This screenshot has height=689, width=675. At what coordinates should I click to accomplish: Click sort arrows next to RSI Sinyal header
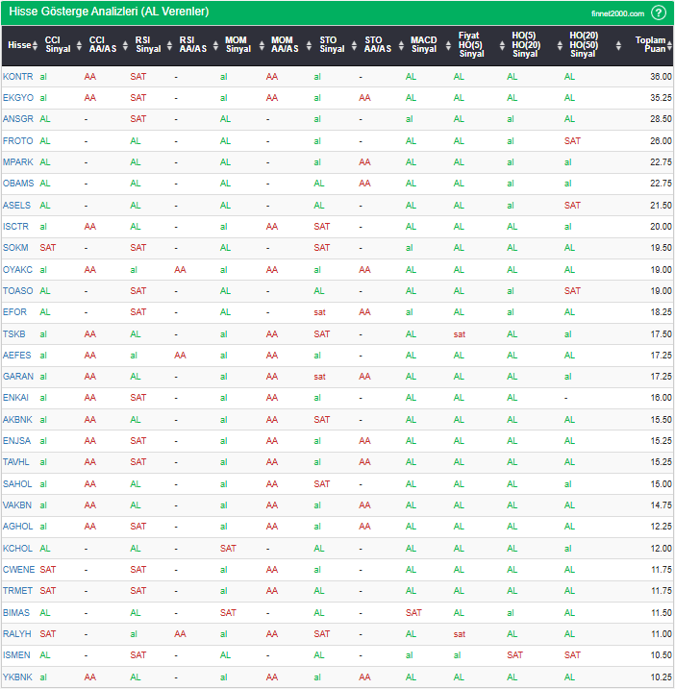point(170,45)
